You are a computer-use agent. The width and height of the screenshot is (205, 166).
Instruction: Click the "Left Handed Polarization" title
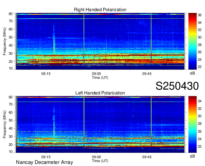point(100,93)
